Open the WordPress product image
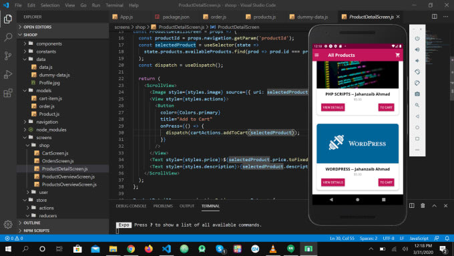 [358, 144]
